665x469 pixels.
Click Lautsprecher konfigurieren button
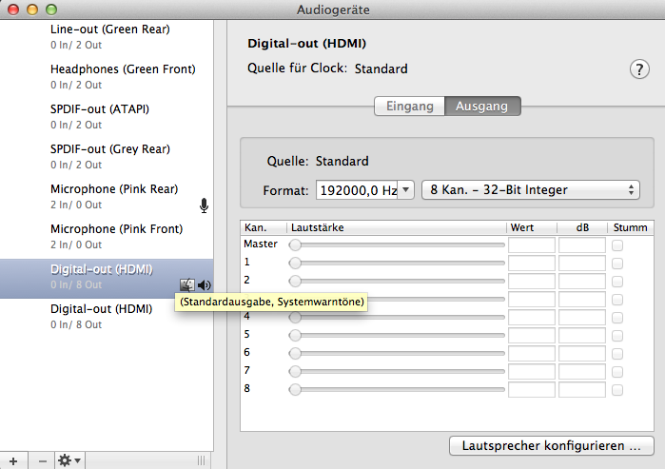[x=552, y=446]
